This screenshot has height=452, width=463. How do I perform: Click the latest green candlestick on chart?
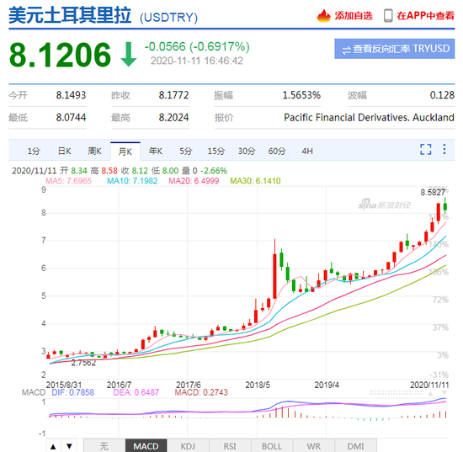445,205
